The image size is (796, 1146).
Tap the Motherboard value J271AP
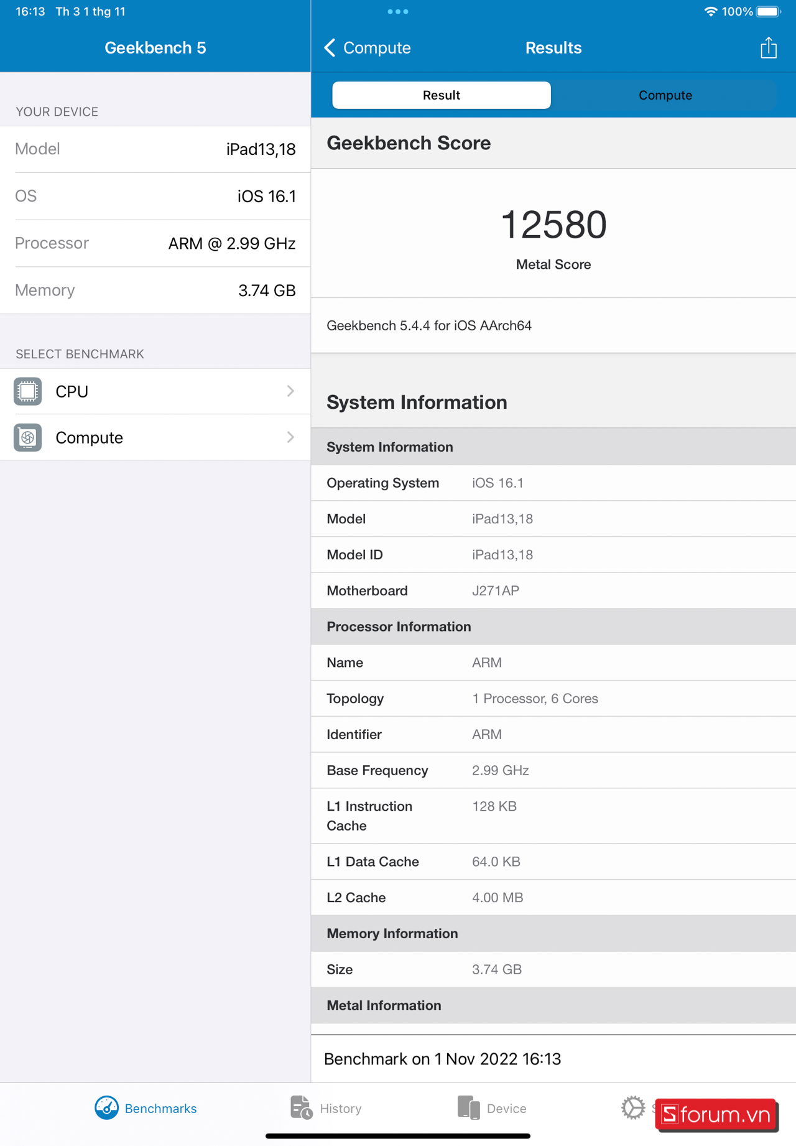point(496,591)
